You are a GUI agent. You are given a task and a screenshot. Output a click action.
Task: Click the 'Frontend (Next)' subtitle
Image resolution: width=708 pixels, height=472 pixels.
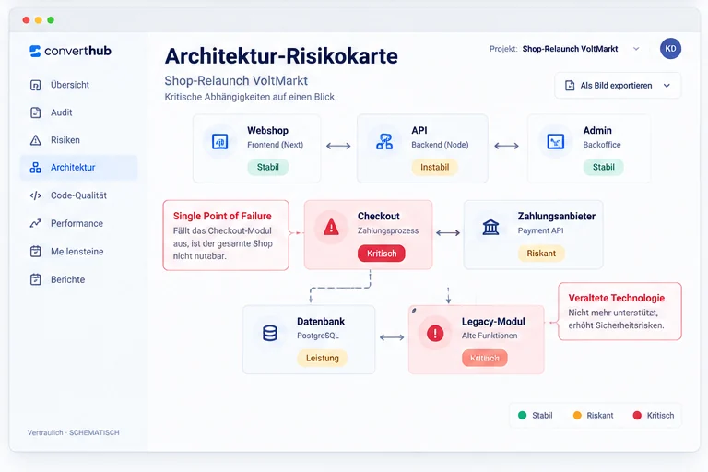[275, 145]
